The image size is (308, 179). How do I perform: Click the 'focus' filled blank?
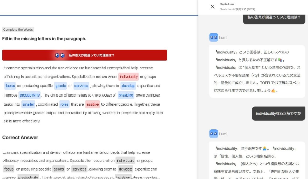pyautogui.click(x=10, y=86)
